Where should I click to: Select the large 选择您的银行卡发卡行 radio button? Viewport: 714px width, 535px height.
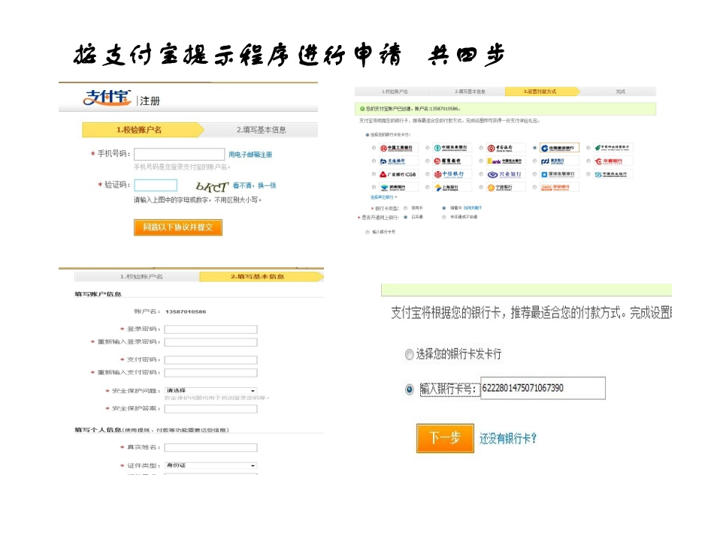coord(410,355)
